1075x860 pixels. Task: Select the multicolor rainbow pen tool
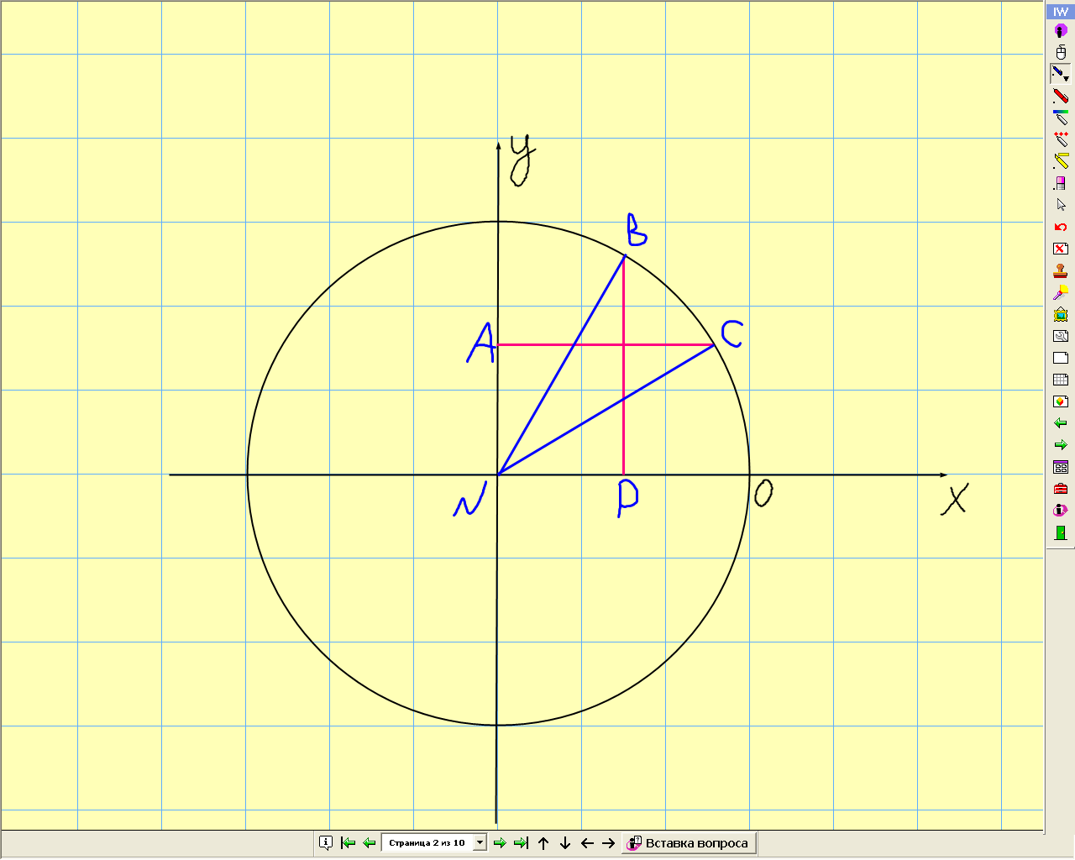tap(1061, 118)
